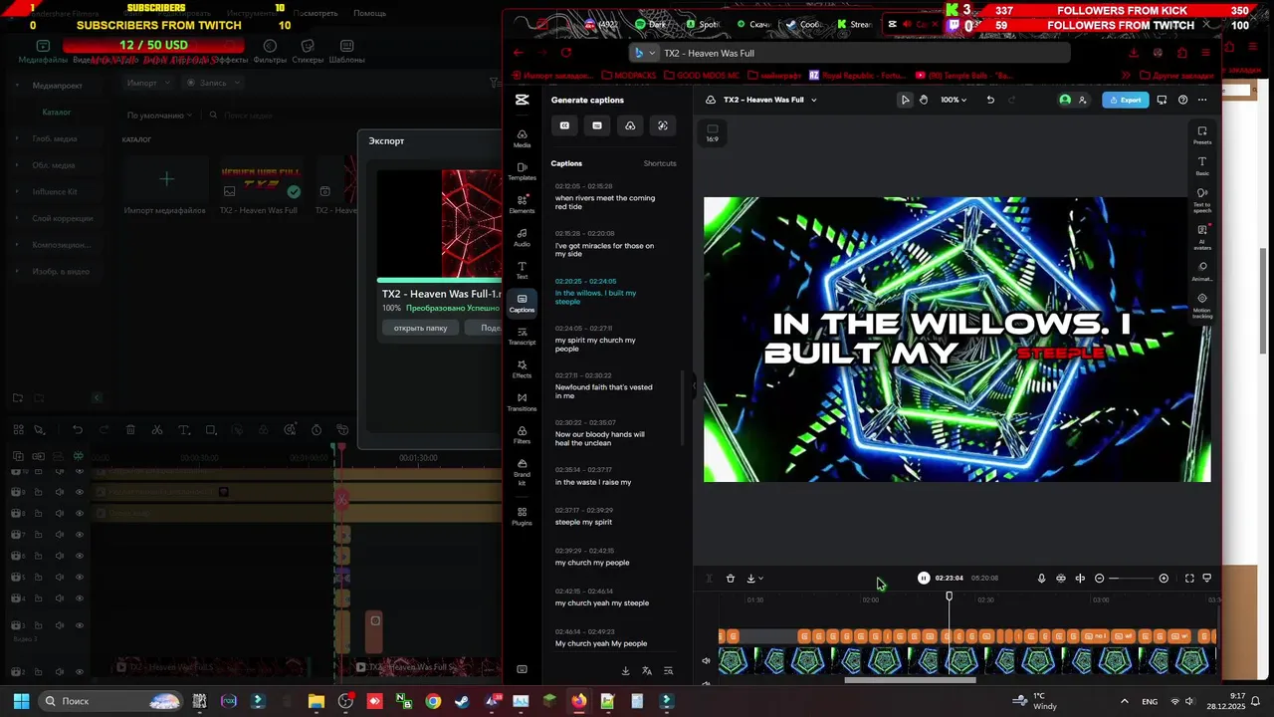Open find and replace in captions list
This screenshot has width=1274, height=717.
(668, 671)
